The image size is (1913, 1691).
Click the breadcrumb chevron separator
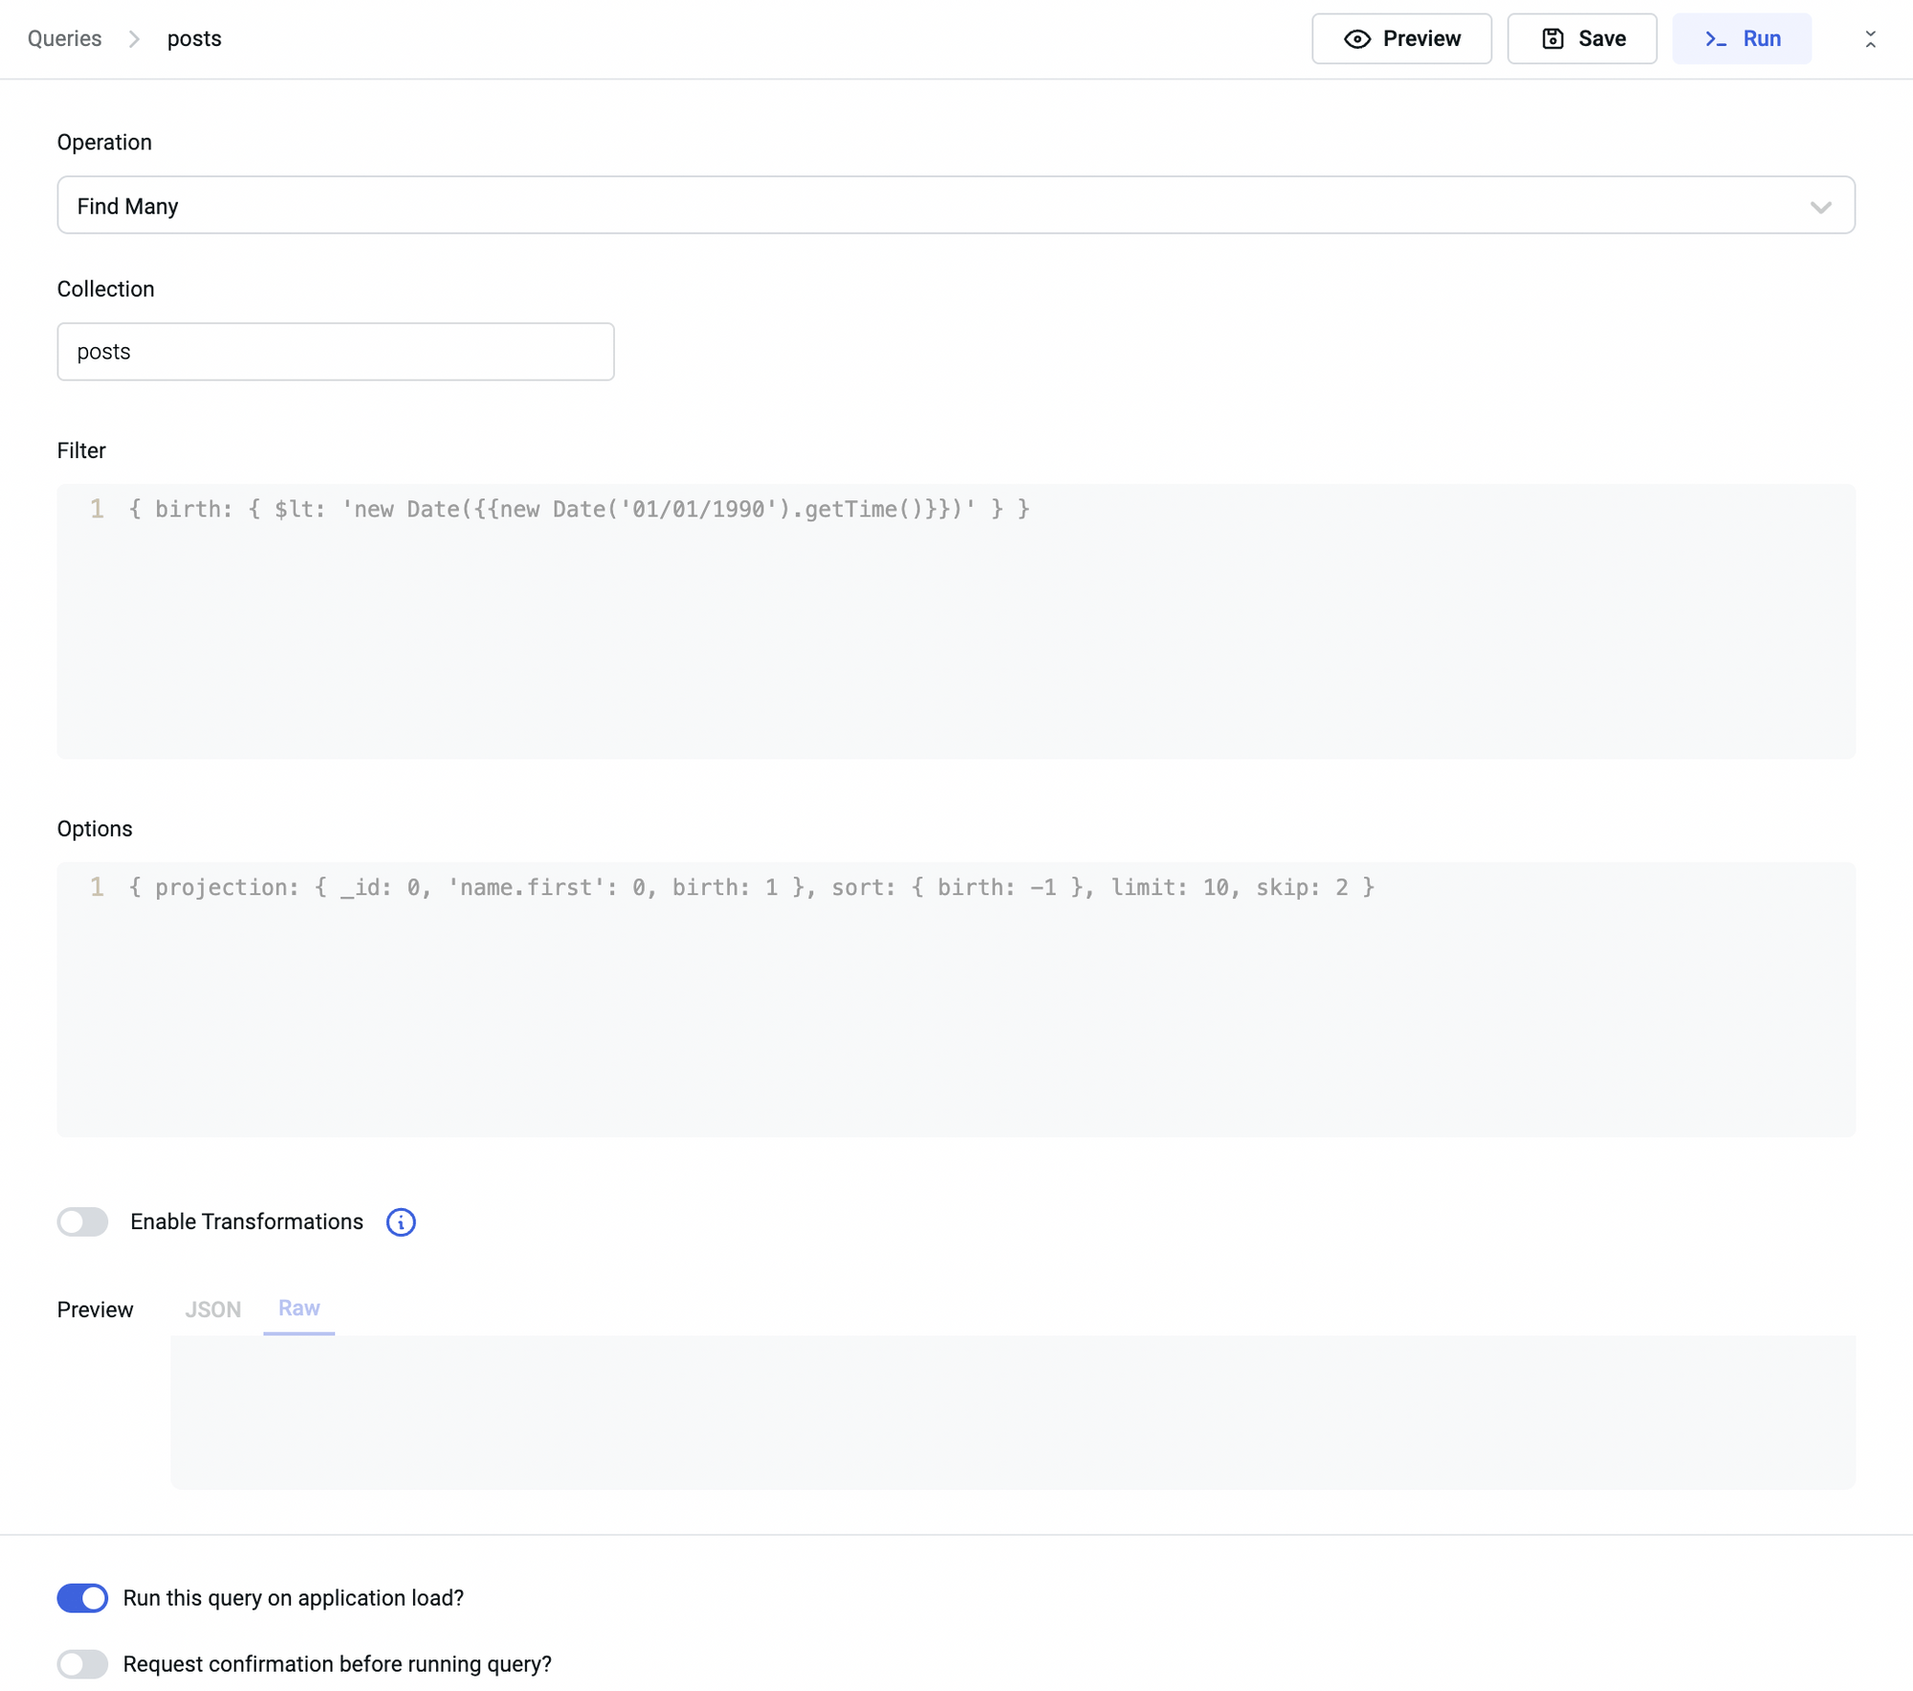tap(134, 39)
